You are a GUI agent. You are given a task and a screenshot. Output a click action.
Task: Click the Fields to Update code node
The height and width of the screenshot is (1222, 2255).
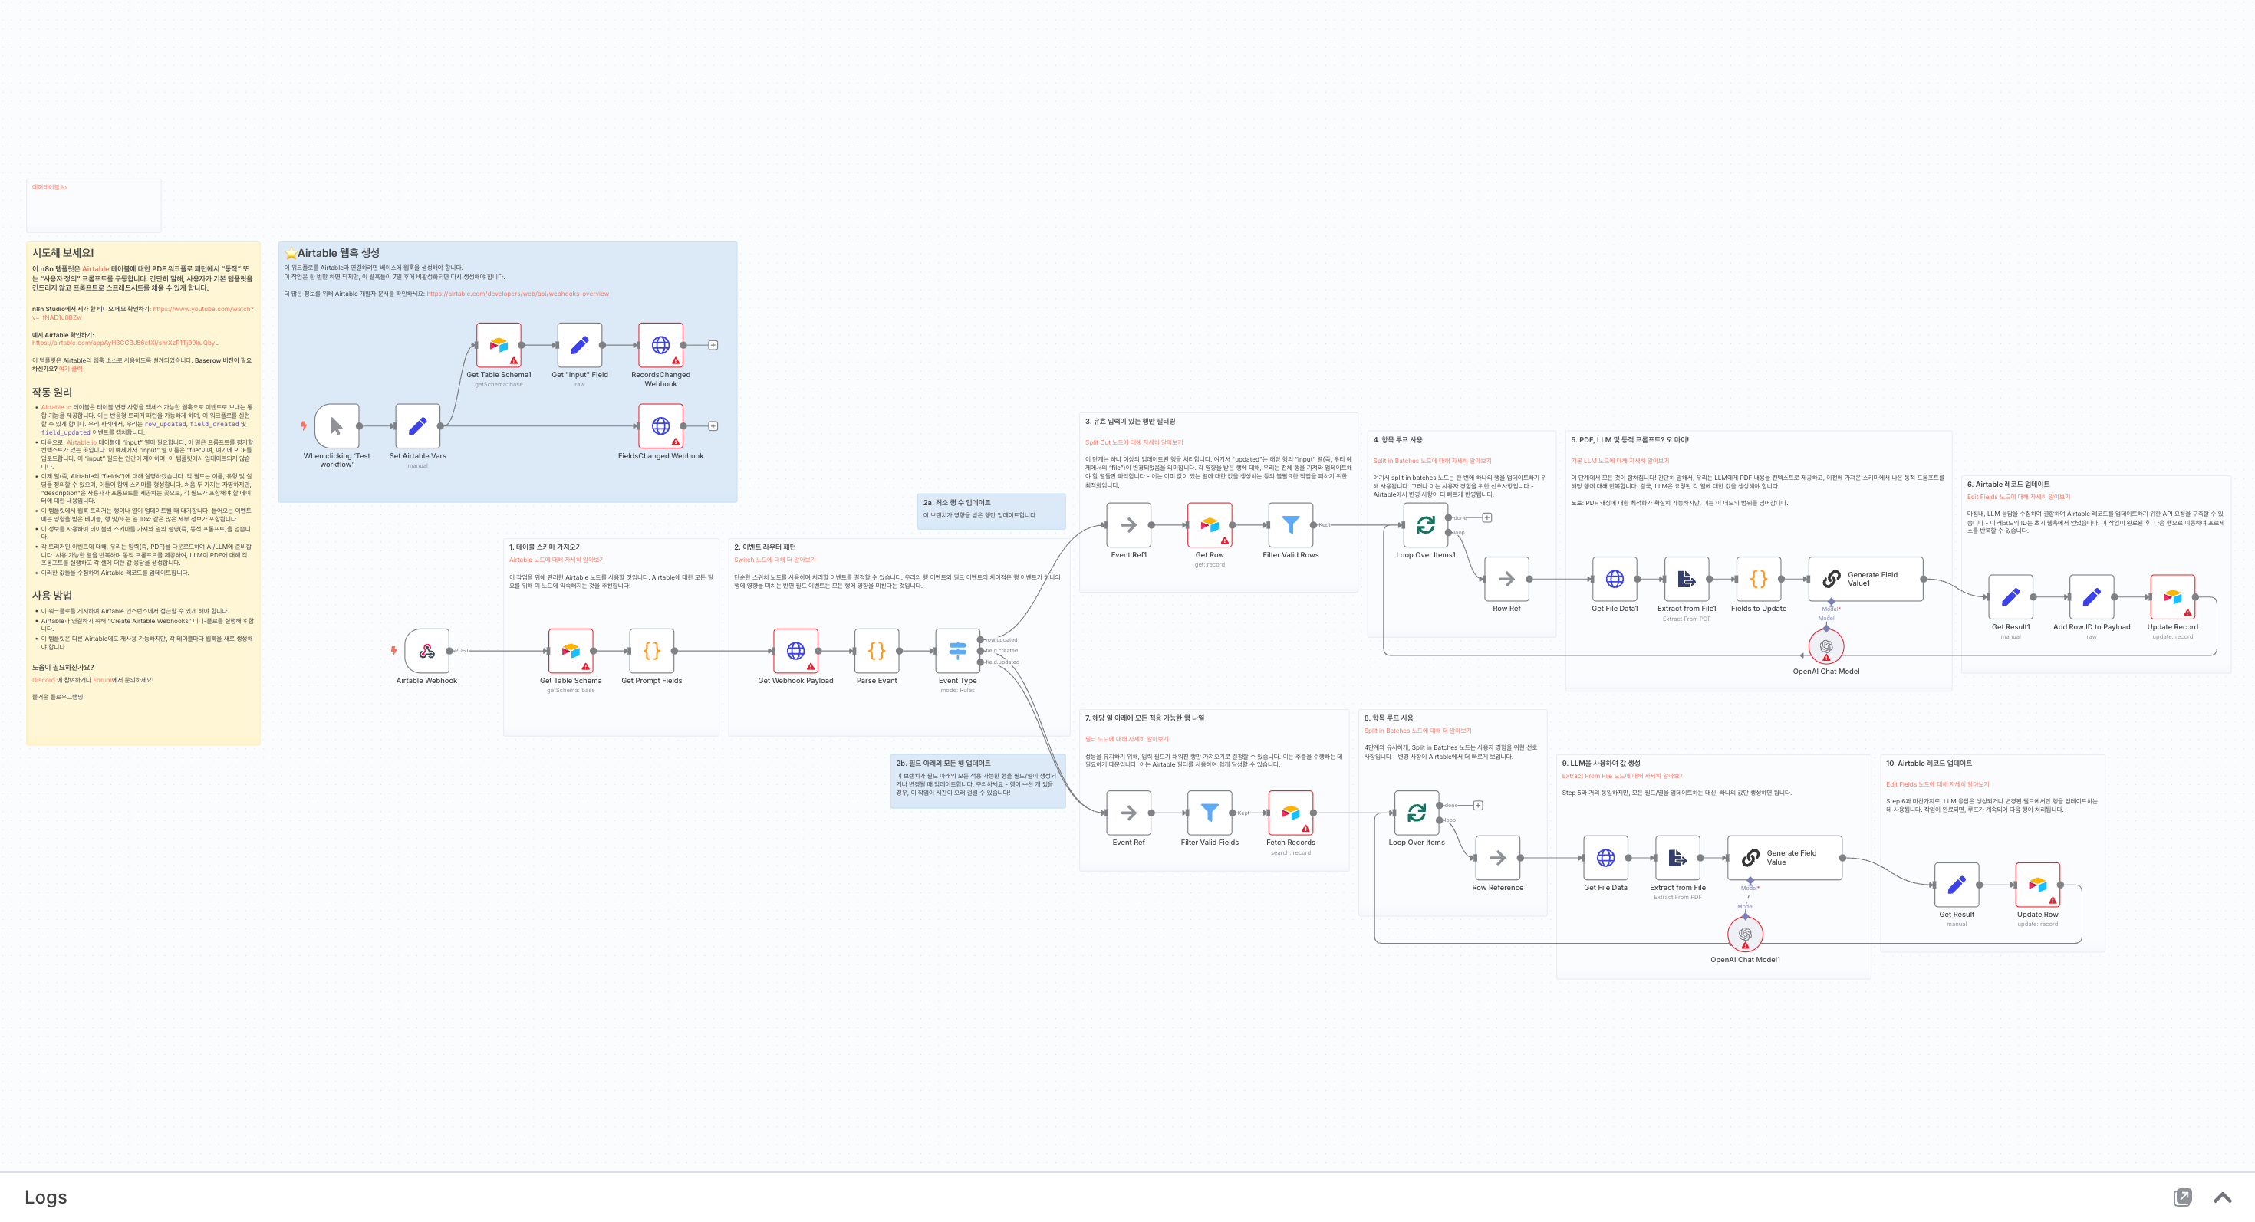[1759, 579]
